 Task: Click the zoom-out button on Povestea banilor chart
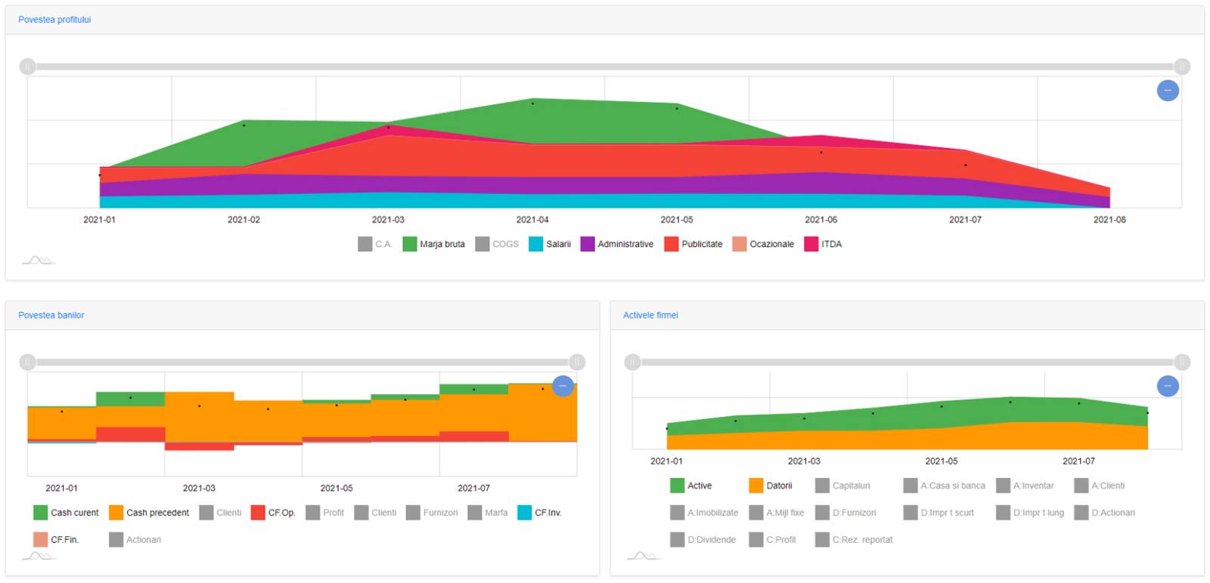tap(563, 386)
